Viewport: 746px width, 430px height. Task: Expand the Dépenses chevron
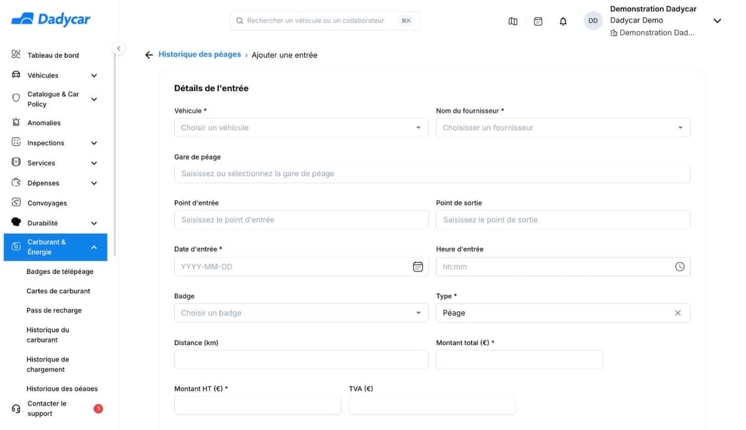click(x=94, y=183)
